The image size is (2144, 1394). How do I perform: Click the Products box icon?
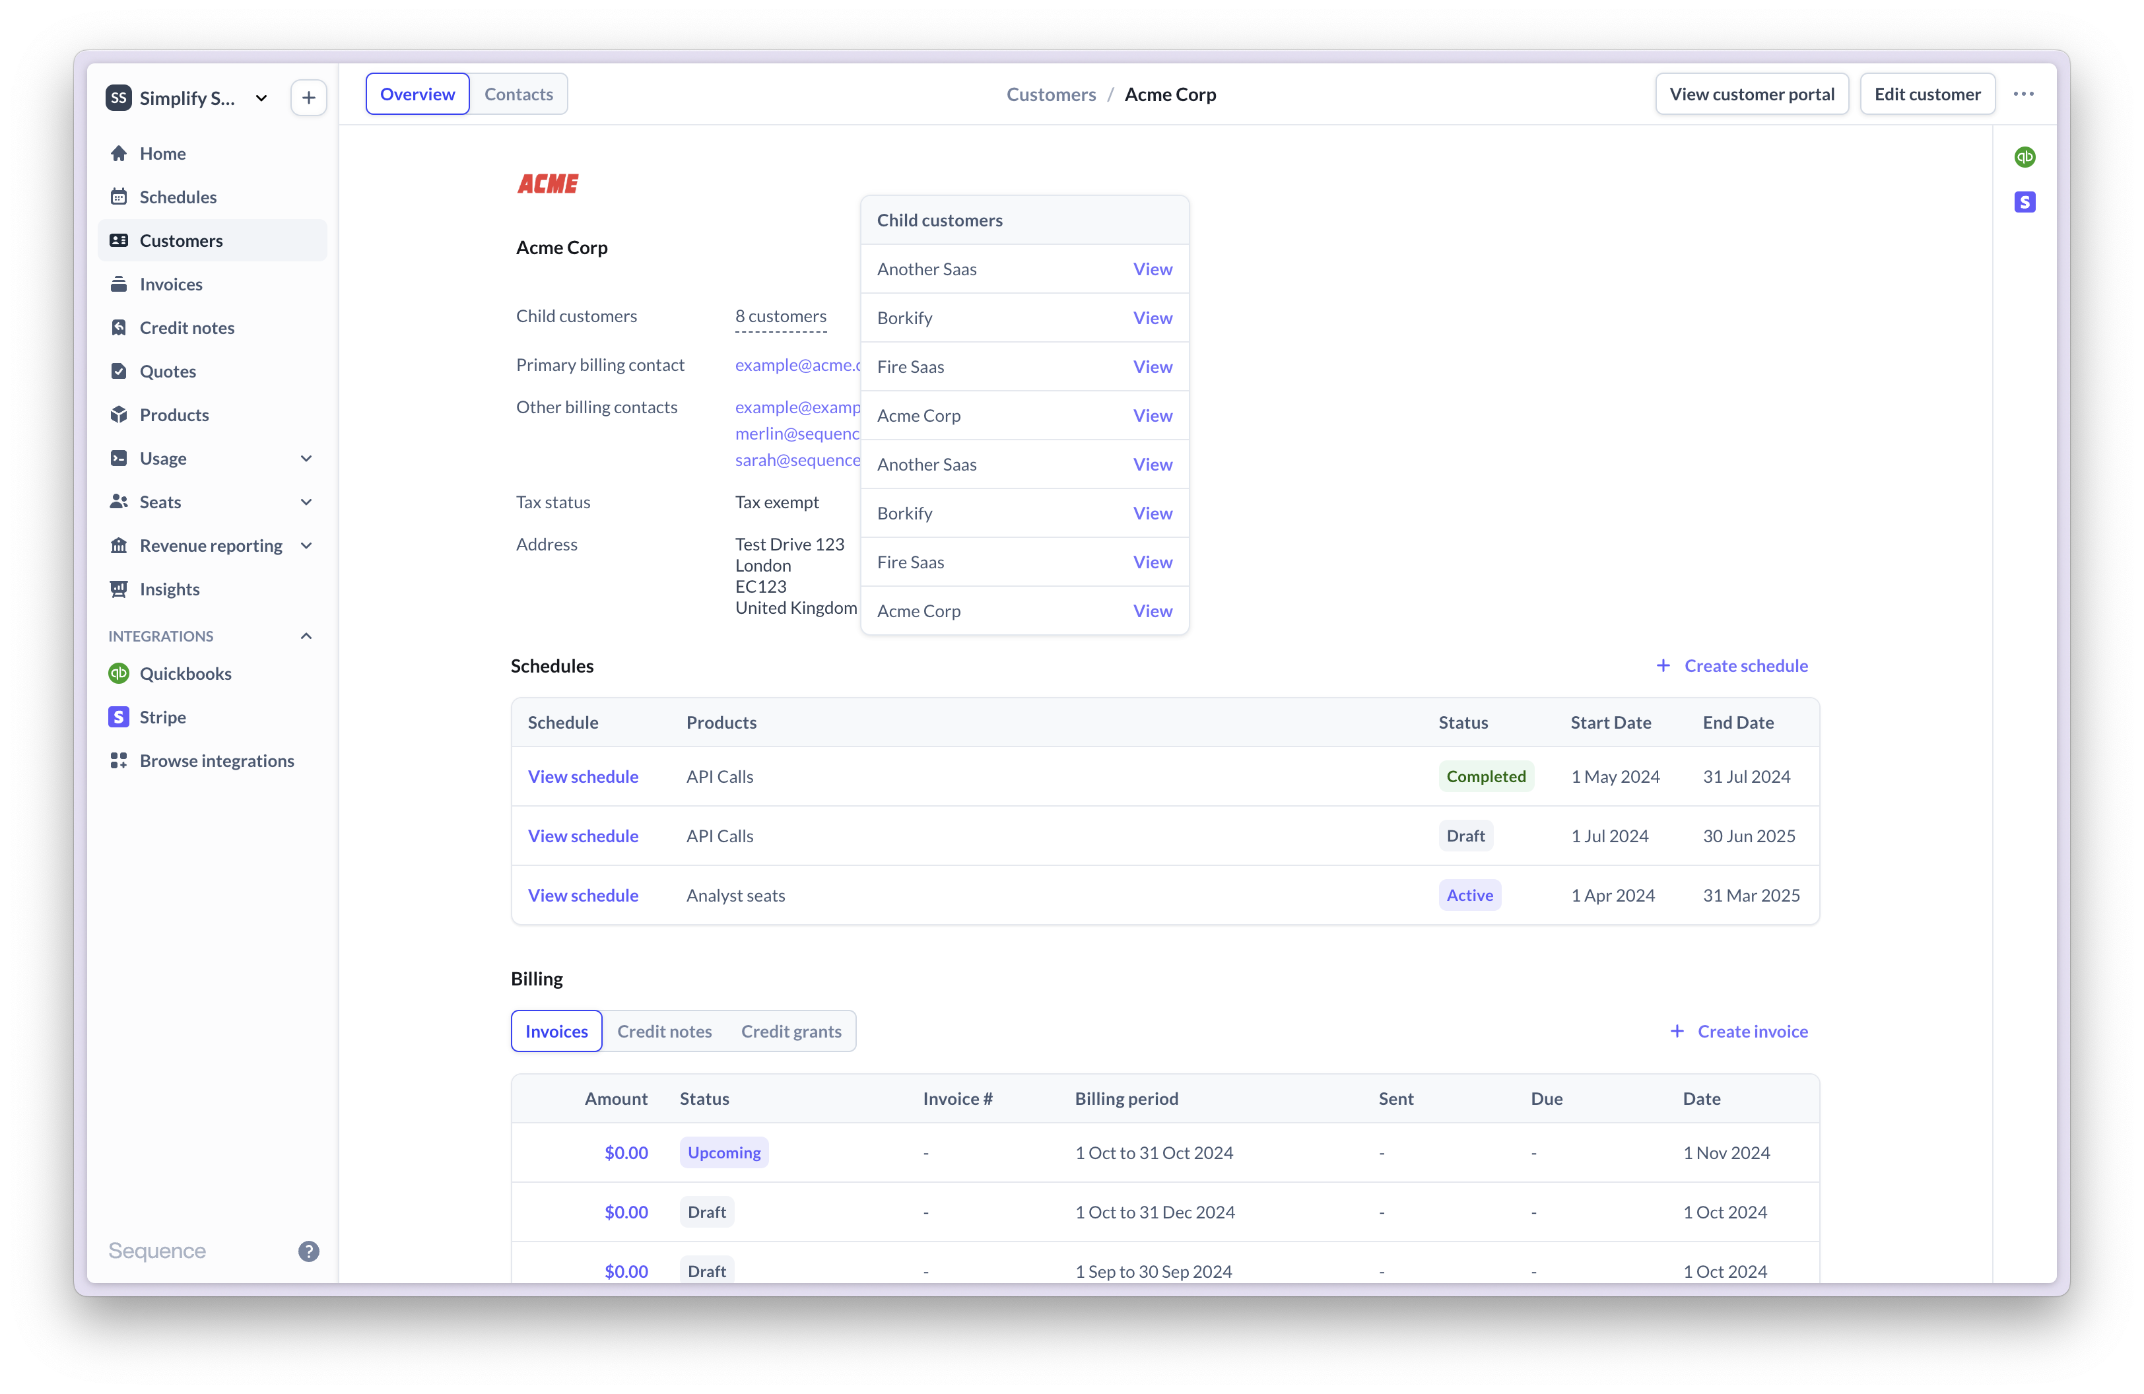click(119, 415)
